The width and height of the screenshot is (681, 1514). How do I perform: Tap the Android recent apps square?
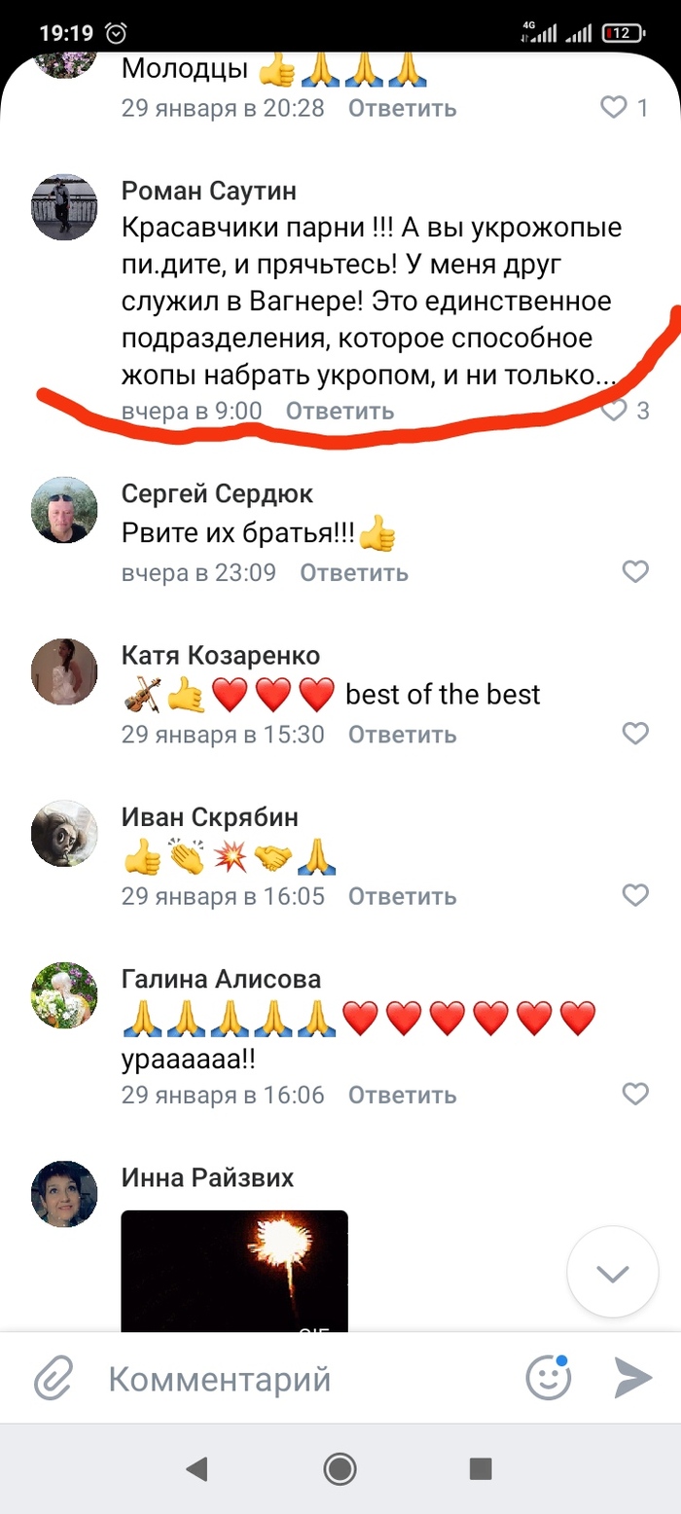coord(480,1468)
